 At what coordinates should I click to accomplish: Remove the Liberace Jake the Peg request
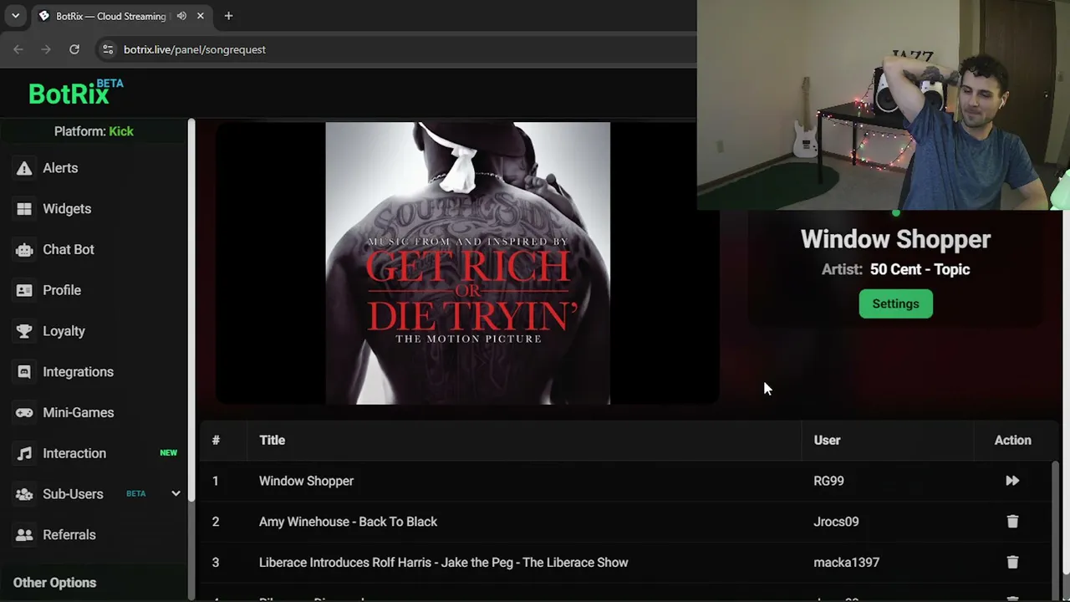tap(1012, 563)
